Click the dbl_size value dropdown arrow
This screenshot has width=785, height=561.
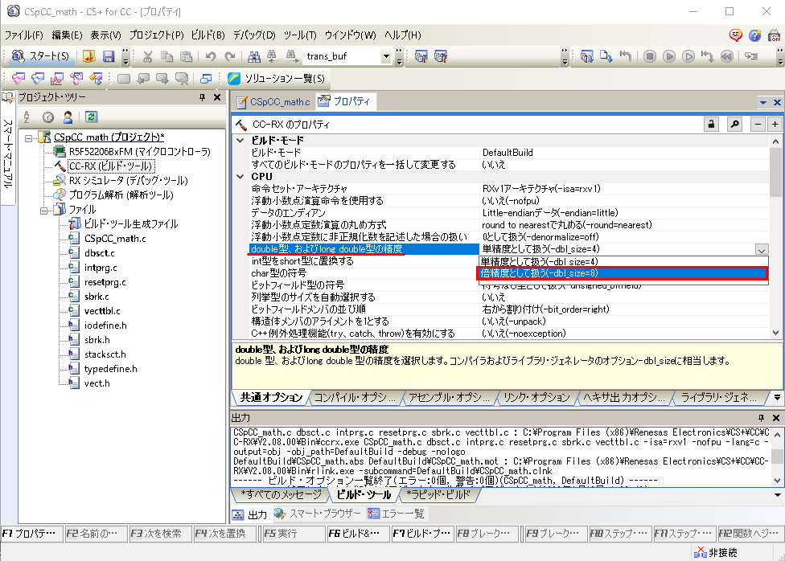[762, 249]
